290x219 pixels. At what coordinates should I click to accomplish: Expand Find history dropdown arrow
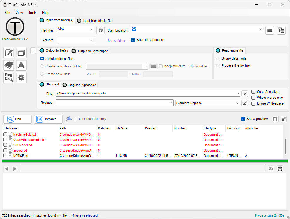(238, 93)
